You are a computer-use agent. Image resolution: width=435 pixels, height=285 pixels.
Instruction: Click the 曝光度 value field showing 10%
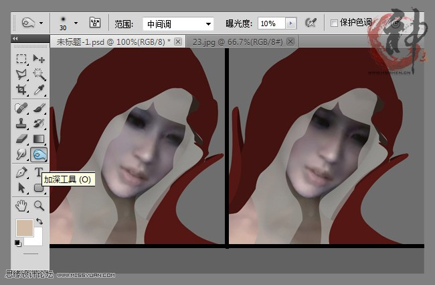pyautogui.click(x=271, y=23)
